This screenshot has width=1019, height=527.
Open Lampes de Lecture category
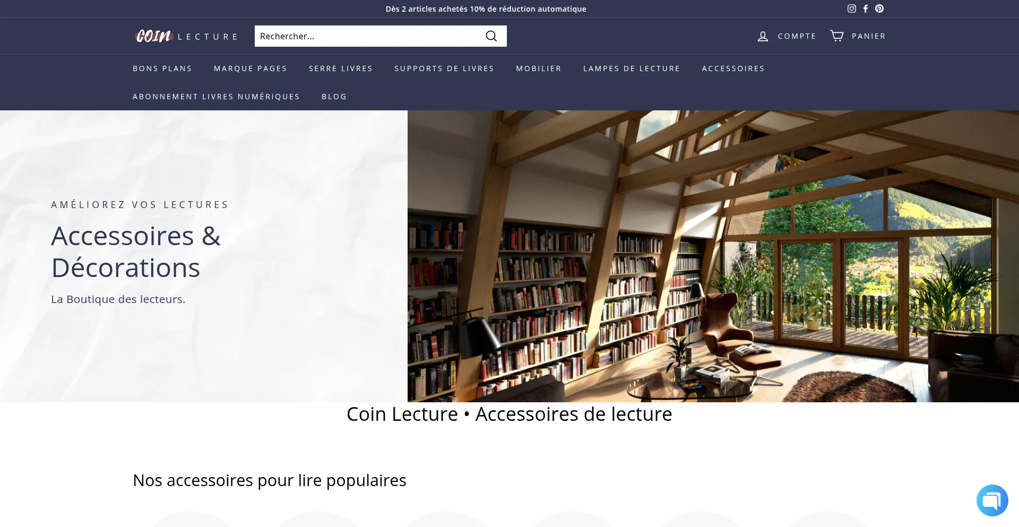(632, 68)
